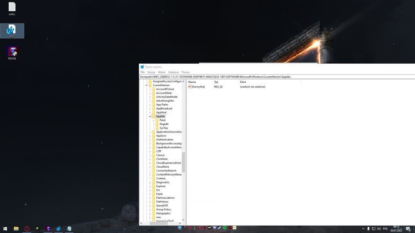Open File Explorer from the taskbar
Screen dimensions: 415x233
point(16,228)
